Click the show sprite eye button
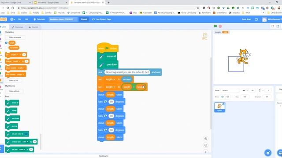Screen dimensions: 282x158 222,97
